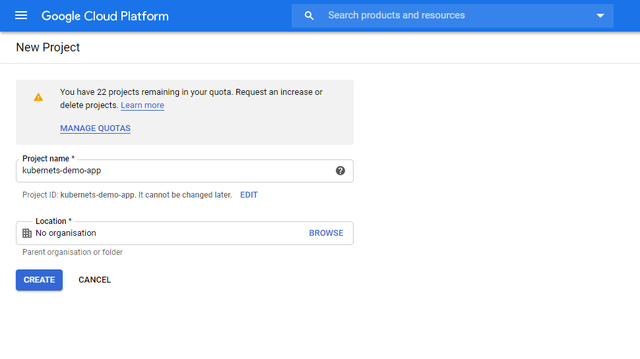The image size is (640, 359).
Task: Focus the Search products and resources field
Action: click(x=452, y=16)
